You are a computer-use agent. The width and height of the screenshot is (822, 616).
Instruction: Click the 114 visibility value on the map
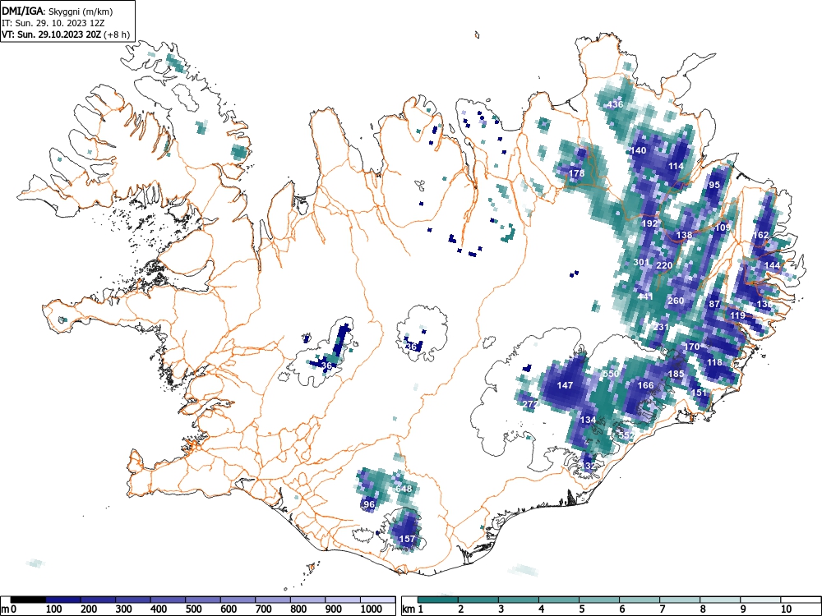(676, 166)
